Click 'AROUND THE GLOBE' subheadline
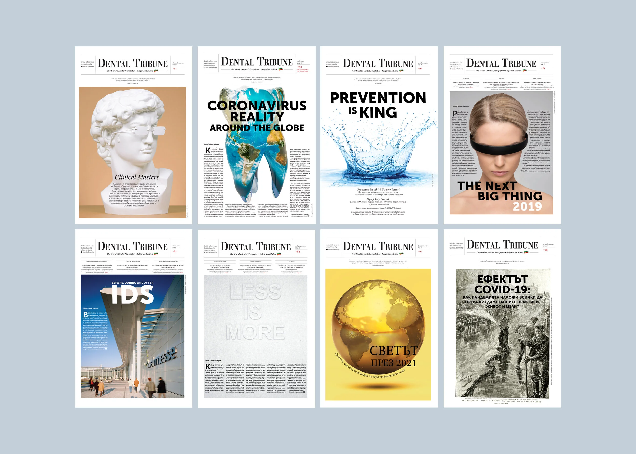The image size is (636, 454). pyautogui.click(x=257, y=128)
